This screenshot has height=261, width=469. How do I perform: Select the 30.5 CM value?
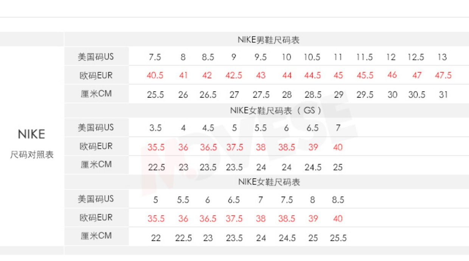(416, 95)
